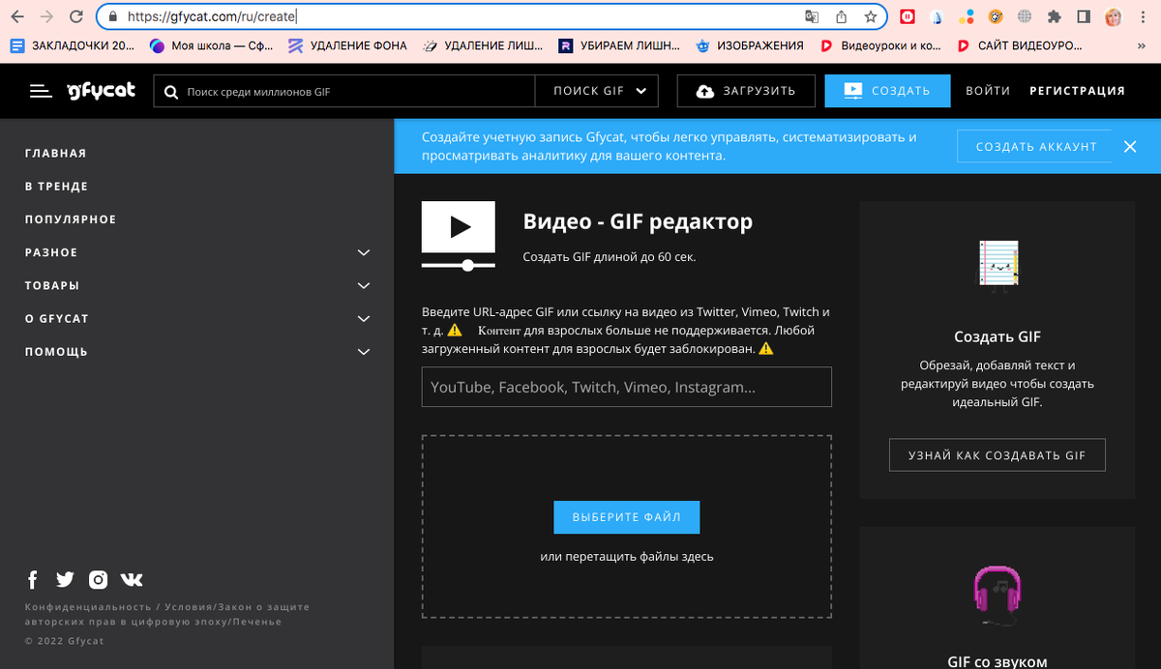Open the Extensions puzzle icon
This screenshot has width=1161, height=669.
1054,16
